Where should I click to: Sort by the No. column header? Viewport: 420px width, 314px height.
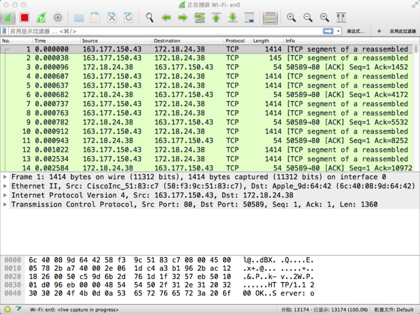(x=16, y=41)
